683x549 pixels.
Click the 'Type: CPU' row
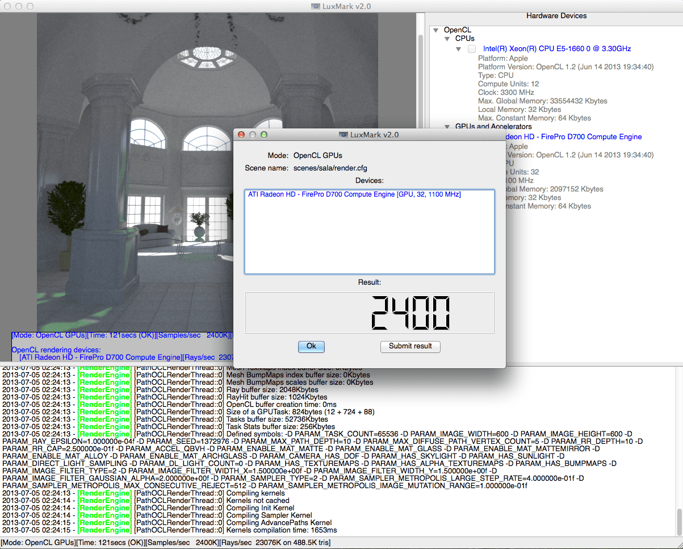[x=496, y=76]
